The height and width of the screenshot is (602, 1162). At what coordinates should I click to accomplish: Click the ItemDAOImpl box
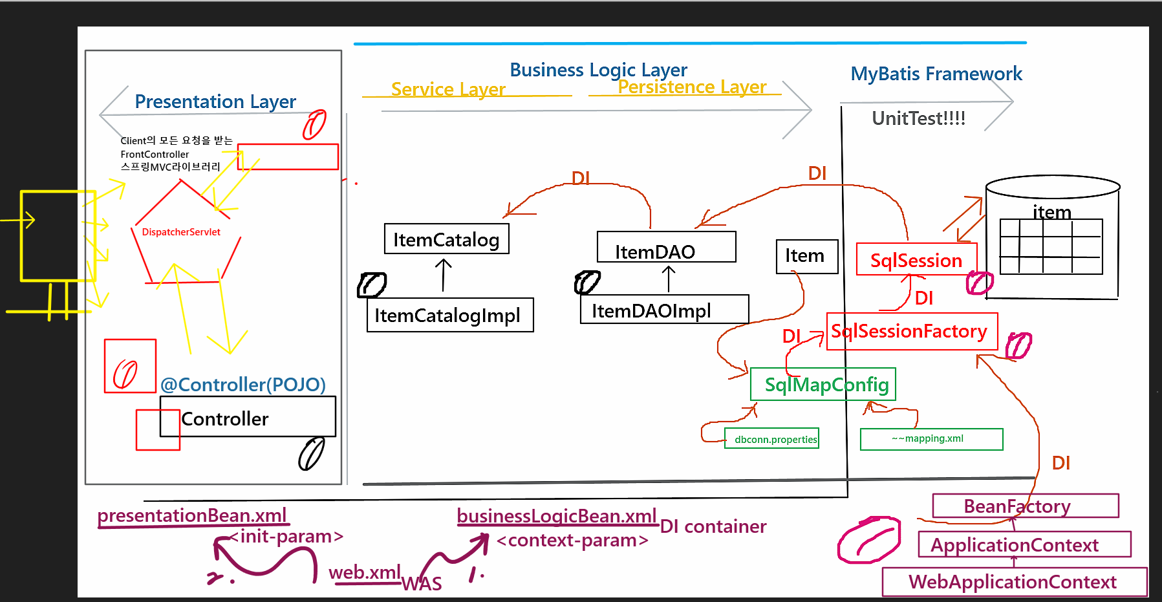(x=665, y=309)
